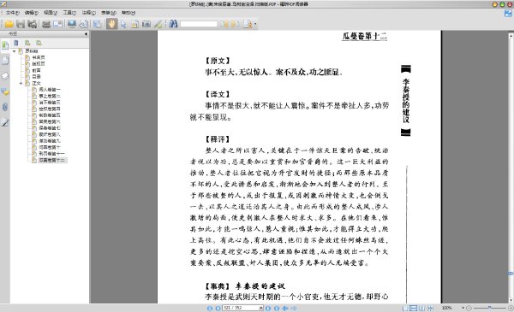Screen dimensions: 514x312
Task: Click the Print icon in toolbar
Action: click(x=46, y=24)
